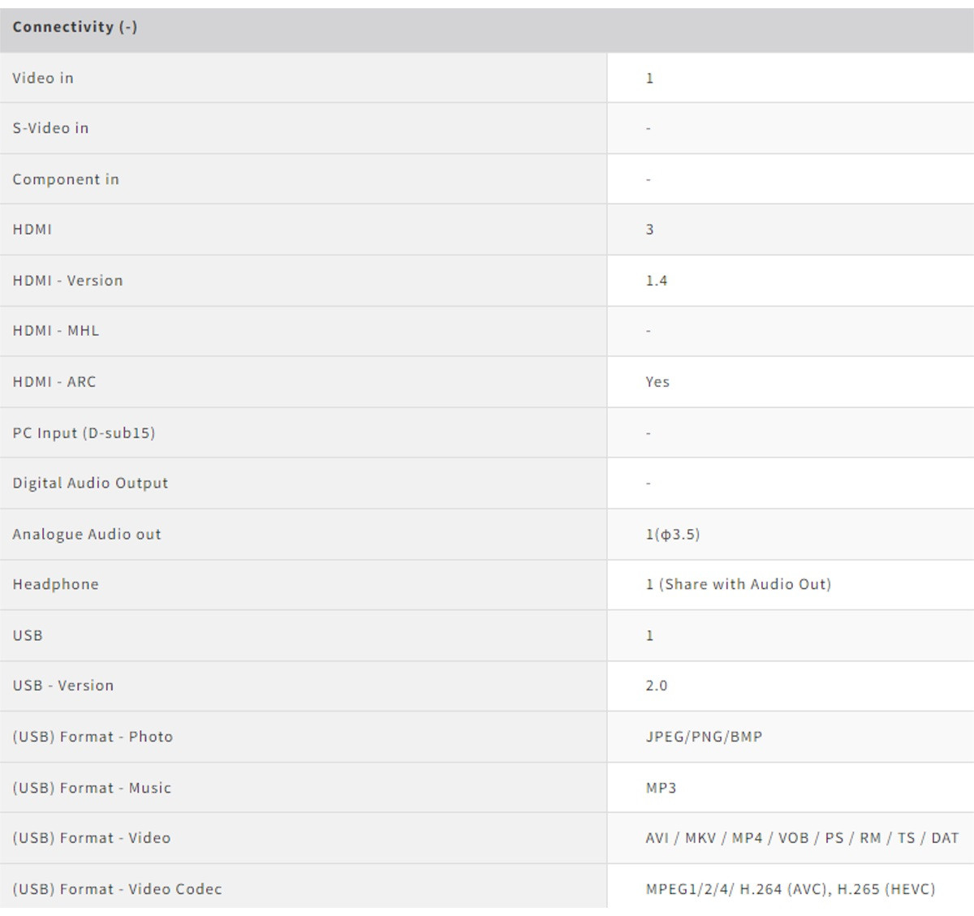This screenshot has width=974, height=916.
Task: Select the Digital Audio Output label
Action: (90, 484)
